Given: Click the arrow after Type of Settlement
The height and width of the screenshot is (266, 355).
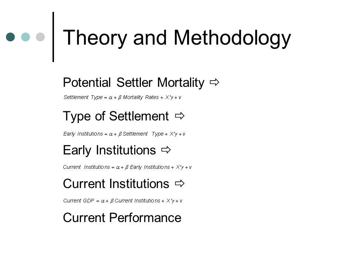Looking at the screenshot, I should [x=180, y=116].
